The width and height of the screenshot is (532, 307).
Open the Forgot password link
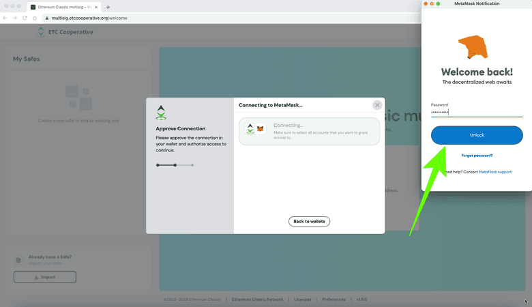tap(477, 156)
